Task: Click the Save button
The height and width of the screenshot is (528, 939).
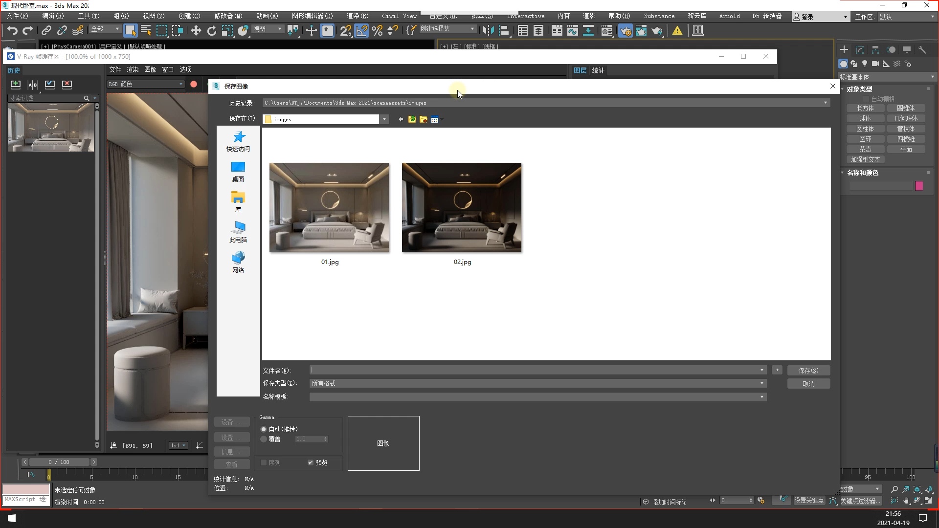Action: tap(808, 371)
